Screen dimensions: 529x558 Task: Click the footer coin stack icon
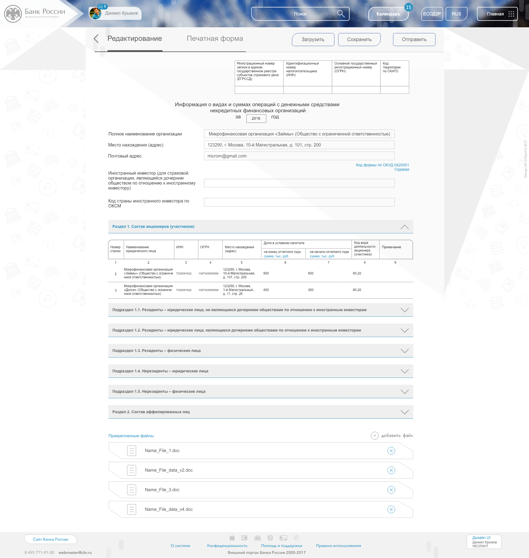pyautogui.click(x=270, y=538)
